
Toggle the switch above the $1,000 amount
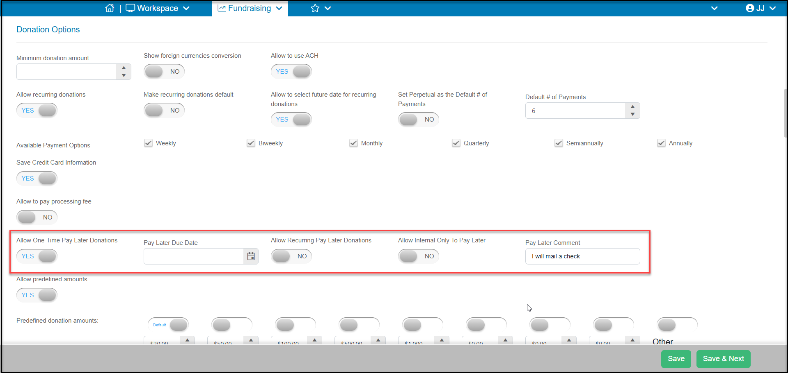[x=423, y=325]
